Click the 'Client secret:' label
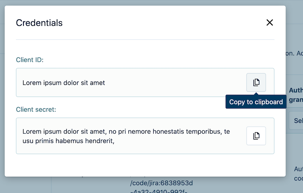 click(36, 110)
